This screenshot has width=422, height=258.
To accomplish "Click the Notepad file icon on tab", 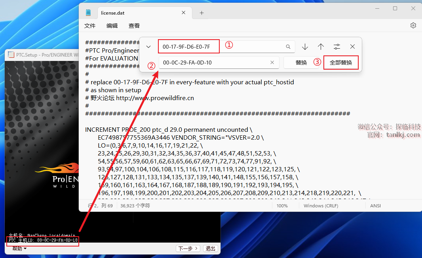I will coord(88,12).
